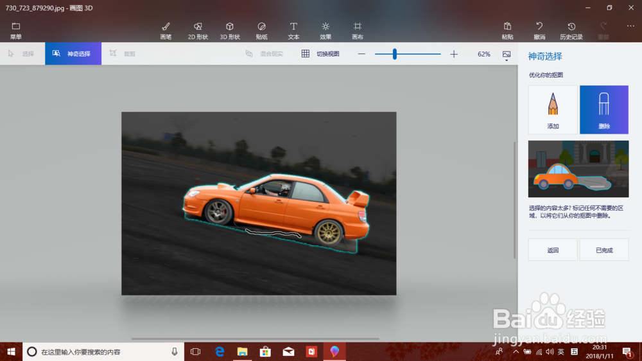Click the 英 input language indicator
This screenshot has height=361, width=642.
click(561, 351)
